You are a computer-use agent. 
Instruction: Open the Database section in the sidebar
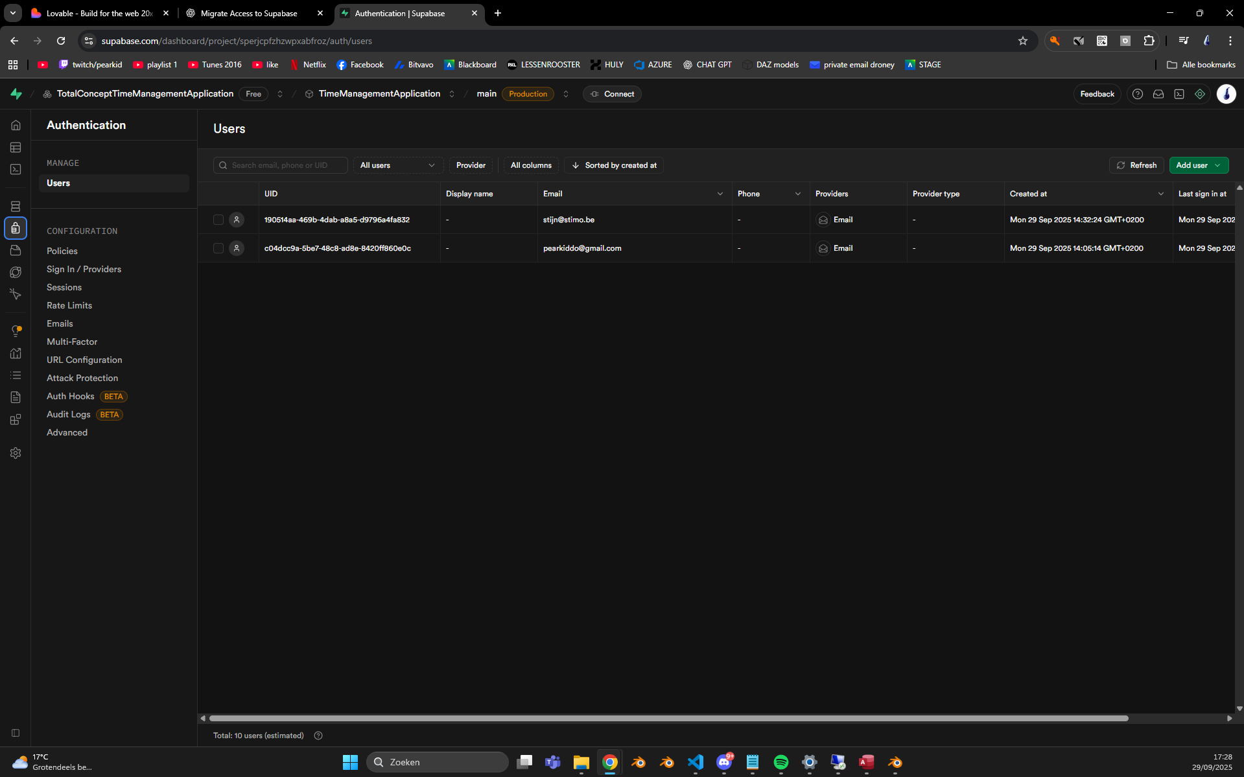tap(16, 206)
